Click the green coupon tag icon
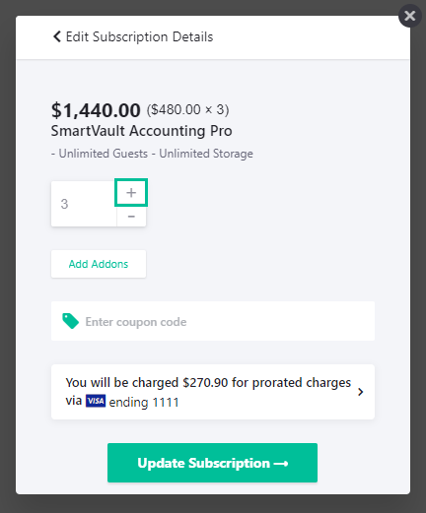This screenshot has width=426, height=513. (x=70, y=321)
